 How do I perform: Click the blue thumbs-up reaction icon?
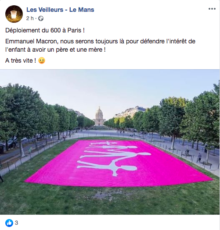coord(9,223)
